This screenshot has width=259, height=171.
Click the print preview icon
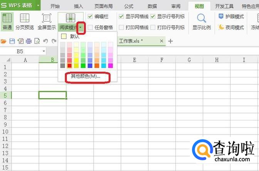pyautogui.click(x=37, y=41)
